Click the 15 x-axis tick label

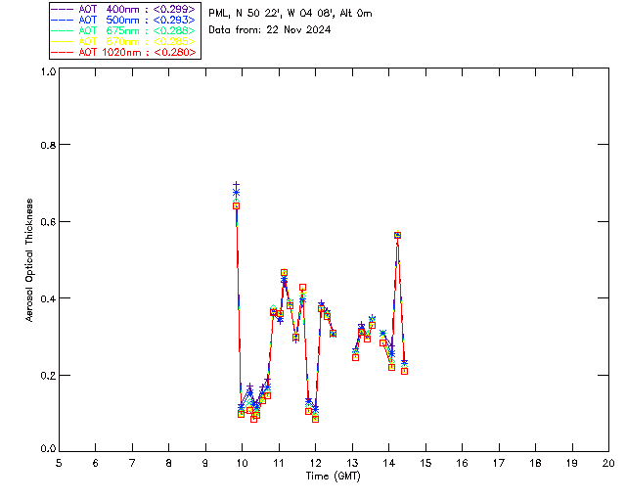[x=425, y=463]
